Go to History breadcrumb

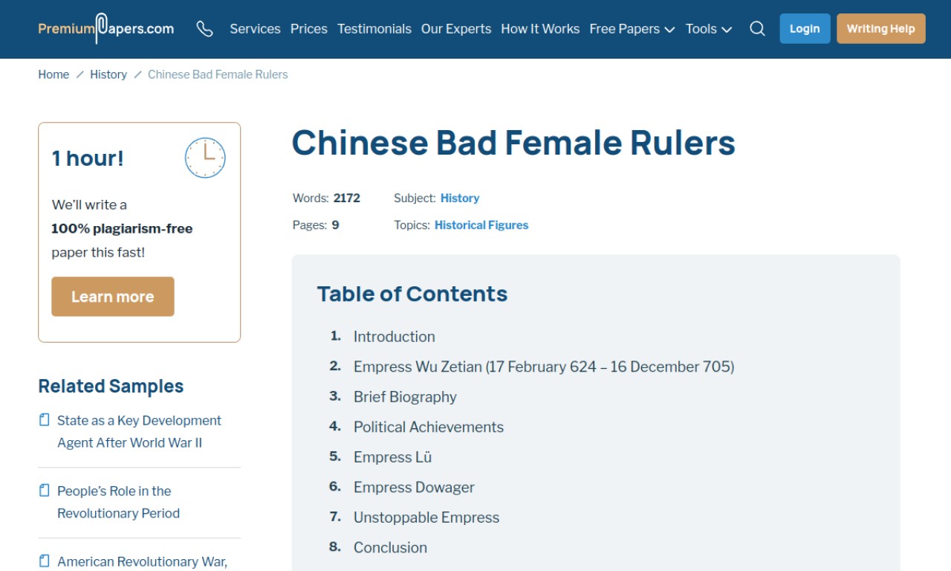pos(108,74)
